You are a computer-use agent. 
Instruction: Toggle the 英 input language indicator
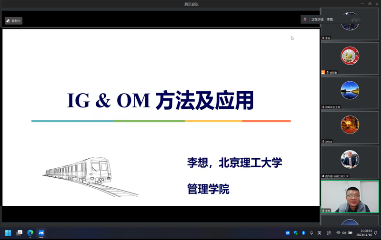[x=320, y=233]
